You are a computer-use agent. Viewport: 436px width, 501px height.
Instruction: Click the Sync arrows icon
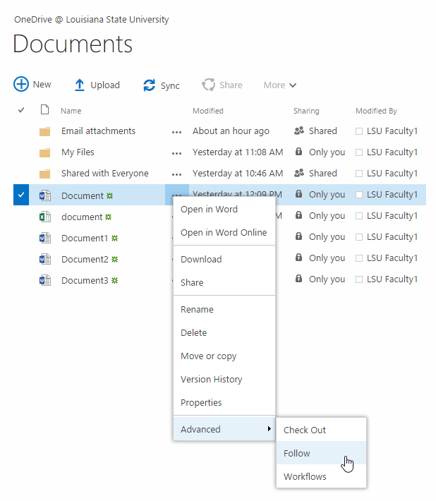pyautogui.click(x=149, y=85)
